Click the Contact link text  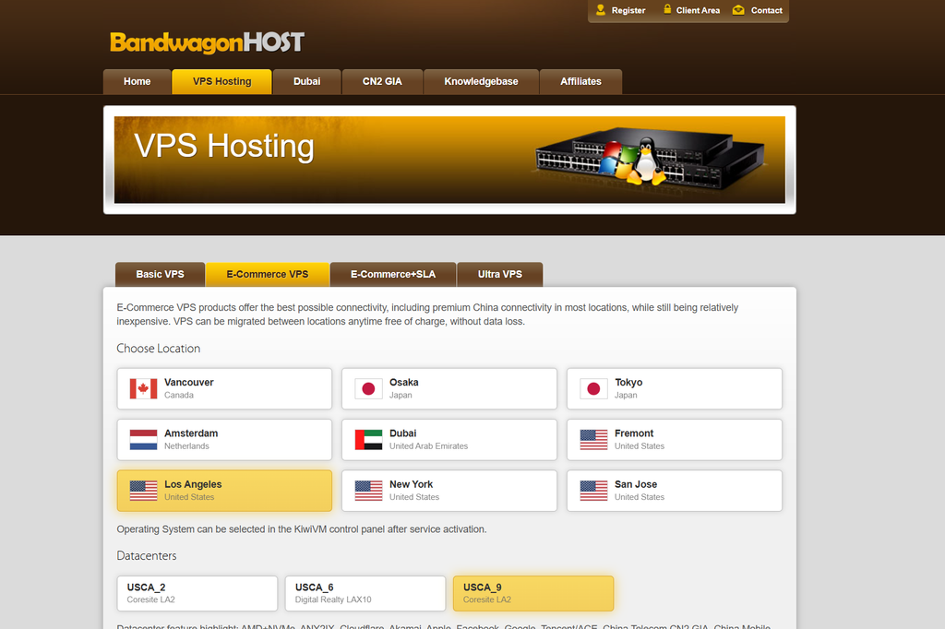tap(767, 10)
